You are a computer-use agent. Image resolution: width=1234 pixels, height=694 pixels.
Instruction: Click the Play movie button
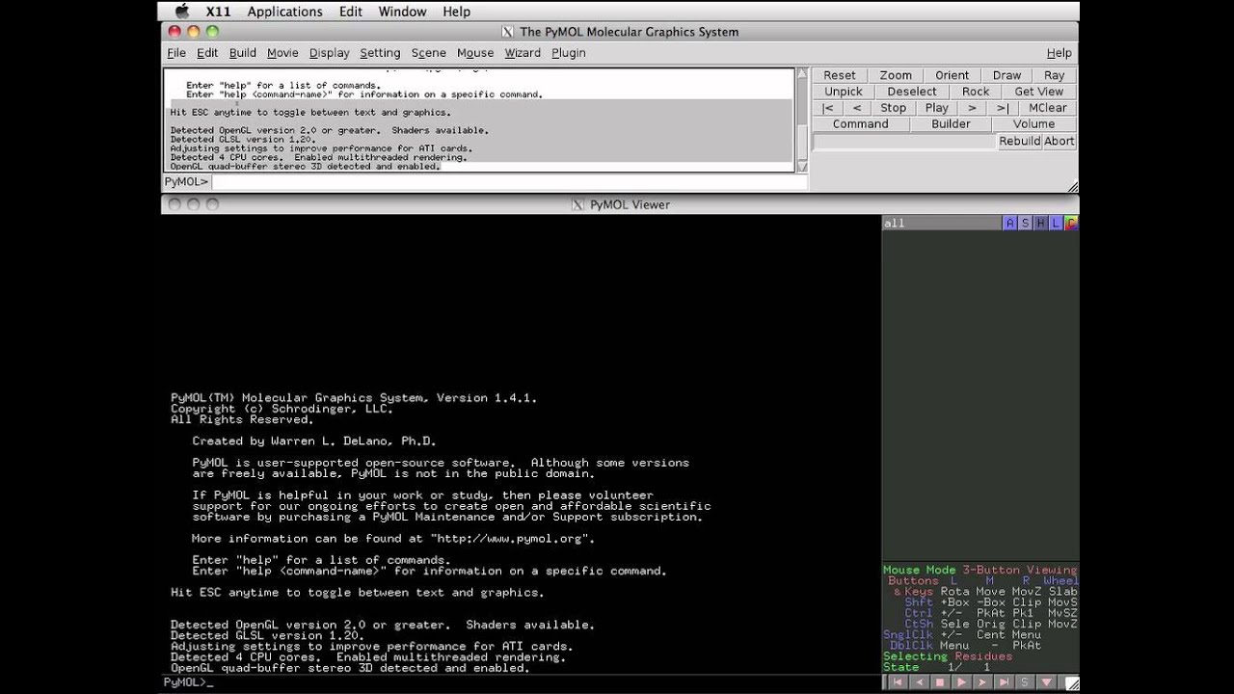[x=936, y=108]
